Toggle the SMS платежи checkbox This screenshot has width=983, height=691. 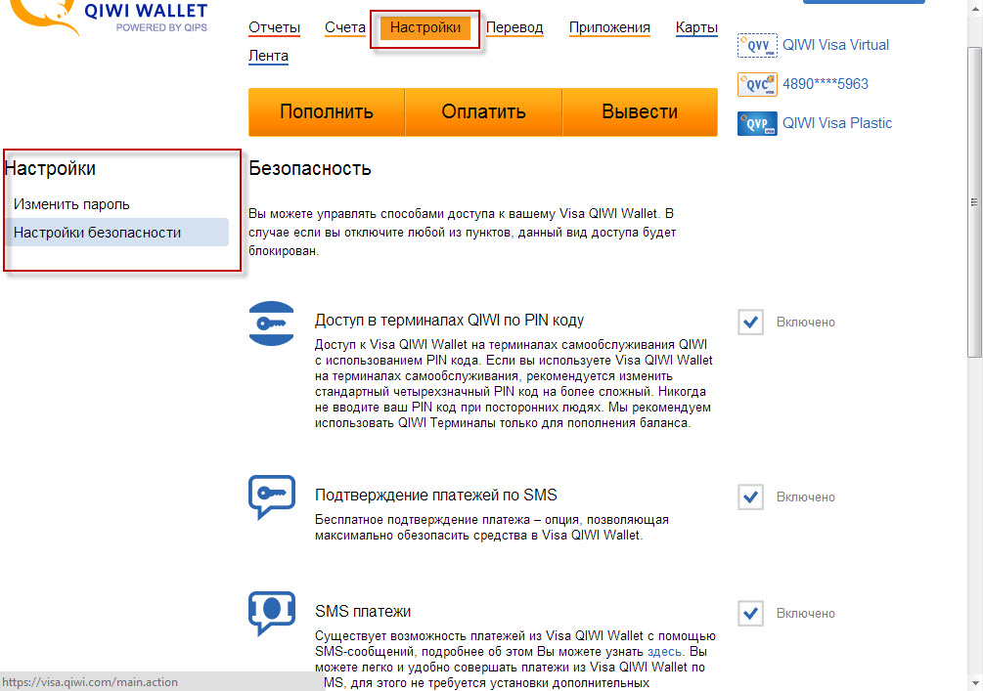tap(750, 614)
